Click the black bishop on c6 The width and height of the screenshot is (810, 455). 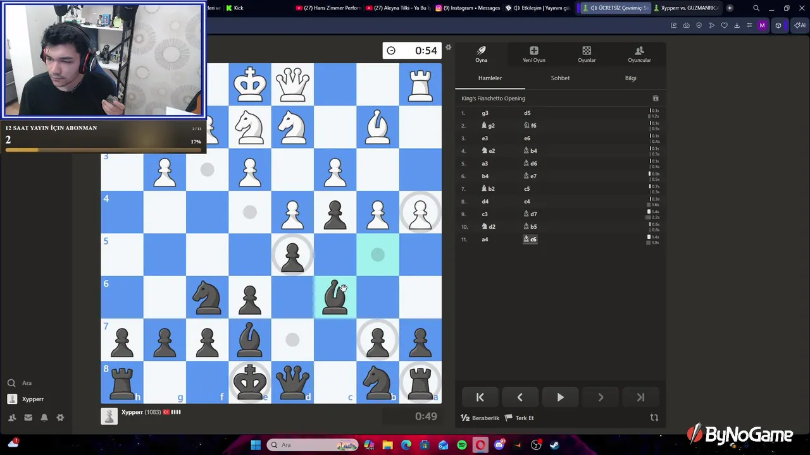pos(335,297)
